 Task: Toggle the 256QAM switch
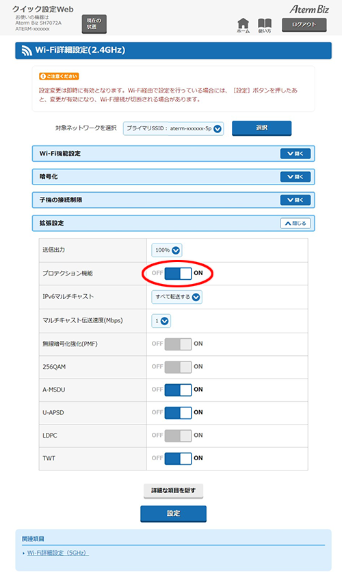coord(178,367)
